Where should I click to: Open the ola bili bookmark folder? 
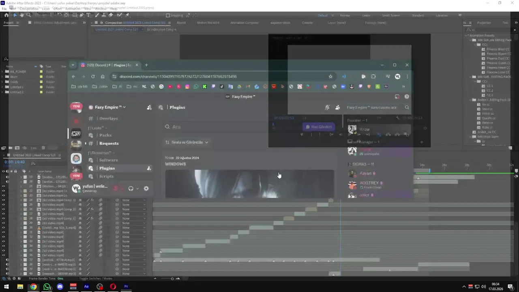point(79,86)
